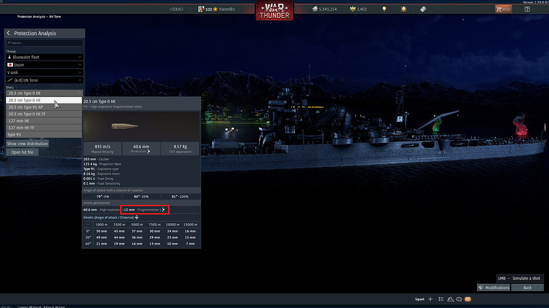Image resolution: width=549 pixels, height=308 pixels.
Task: Open the V rank dropdown
Action: [44, 72]
